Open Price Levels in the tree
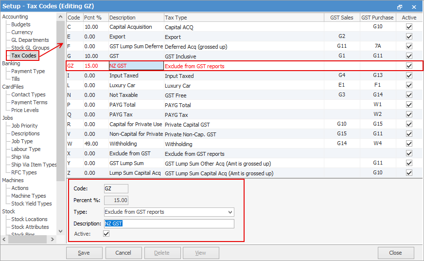Viewport: 424px width, 261px height. 25,111
